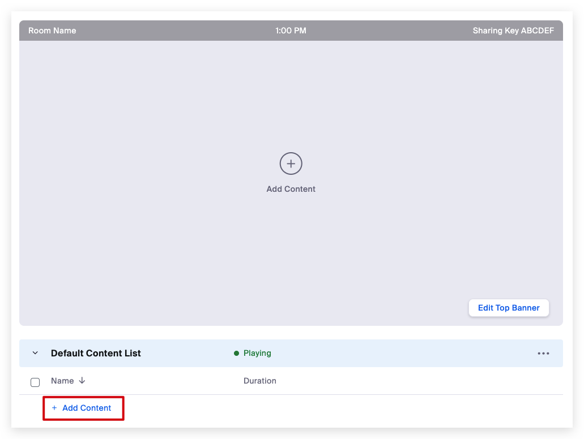Sort by the Name column header

62,381
